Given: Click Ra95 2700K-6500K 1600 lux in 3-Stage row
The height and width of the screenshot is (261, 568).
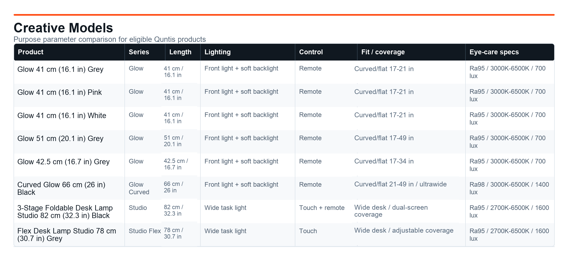Looking at the screenshot, I should tap(509, 212).
